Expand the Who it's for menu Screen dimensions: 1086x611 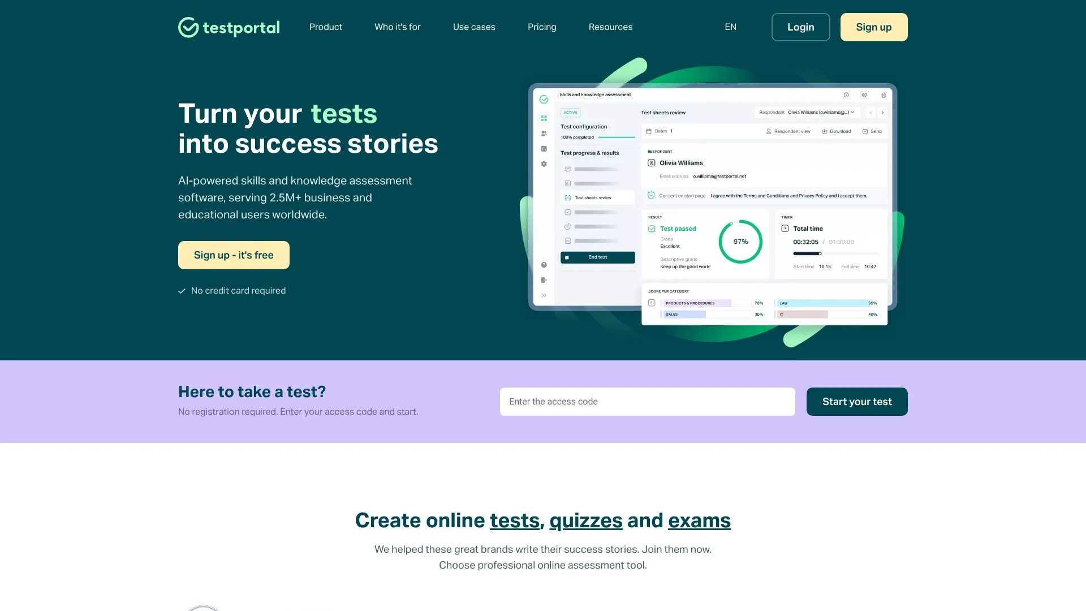(x=398, y=27)
